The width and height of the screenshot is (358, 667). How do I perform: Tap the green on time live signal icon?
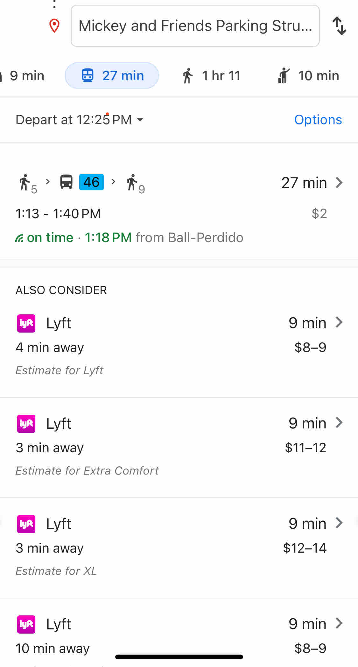(19, 238)
